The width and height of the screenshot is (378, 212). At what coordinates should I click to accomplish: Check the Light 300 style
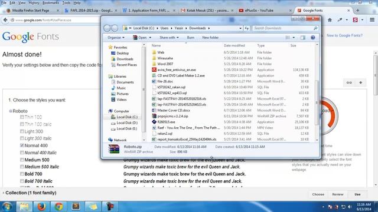tap(22, 131)
